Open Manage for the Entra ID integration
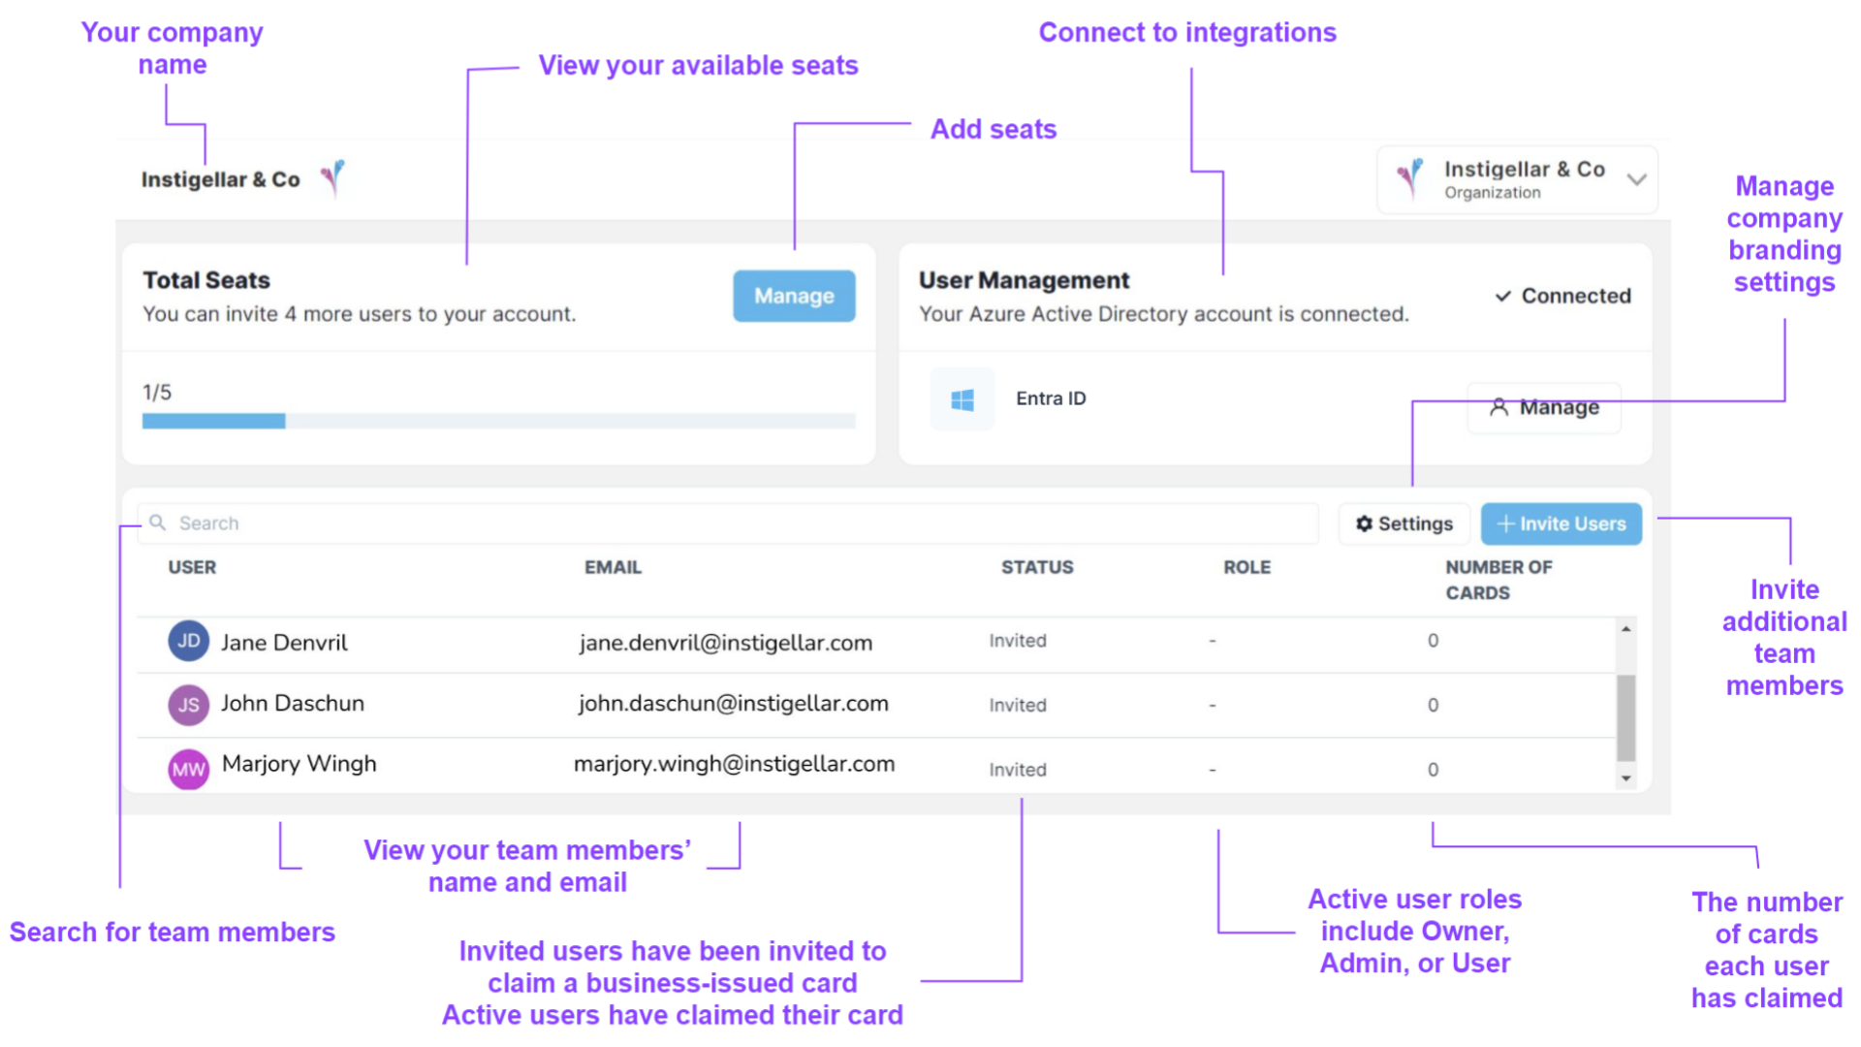This screenshot has height=1047, width=1861. click(1544, 407)
